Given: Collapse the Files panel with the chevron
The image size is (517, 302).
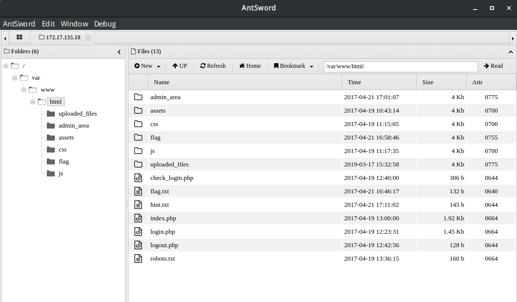Looking at the screenshot, I should (x=511, y=52).
